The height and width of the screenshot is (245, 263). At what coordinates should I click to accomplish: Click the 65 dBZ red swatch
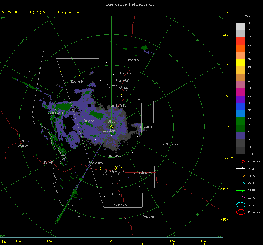(241, 41)
